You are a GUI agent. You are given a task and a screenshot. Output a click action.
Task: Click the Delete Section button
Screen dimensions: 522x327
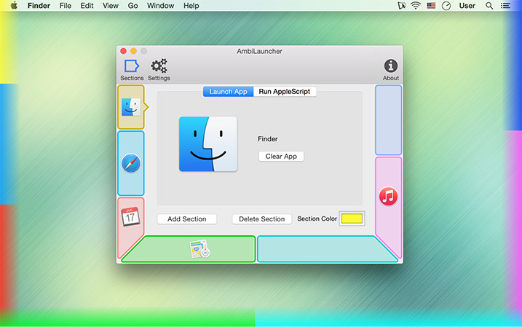(261, 219)
